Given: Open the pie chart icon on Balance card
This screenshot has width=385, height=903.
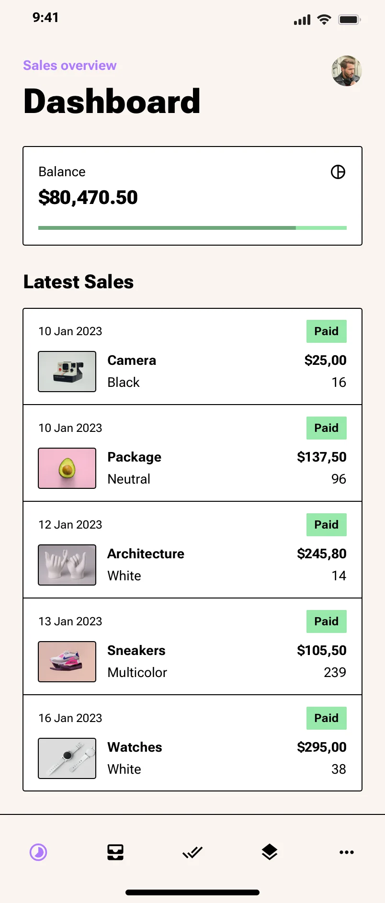Looking at the screenshot, I should point(338,172).
